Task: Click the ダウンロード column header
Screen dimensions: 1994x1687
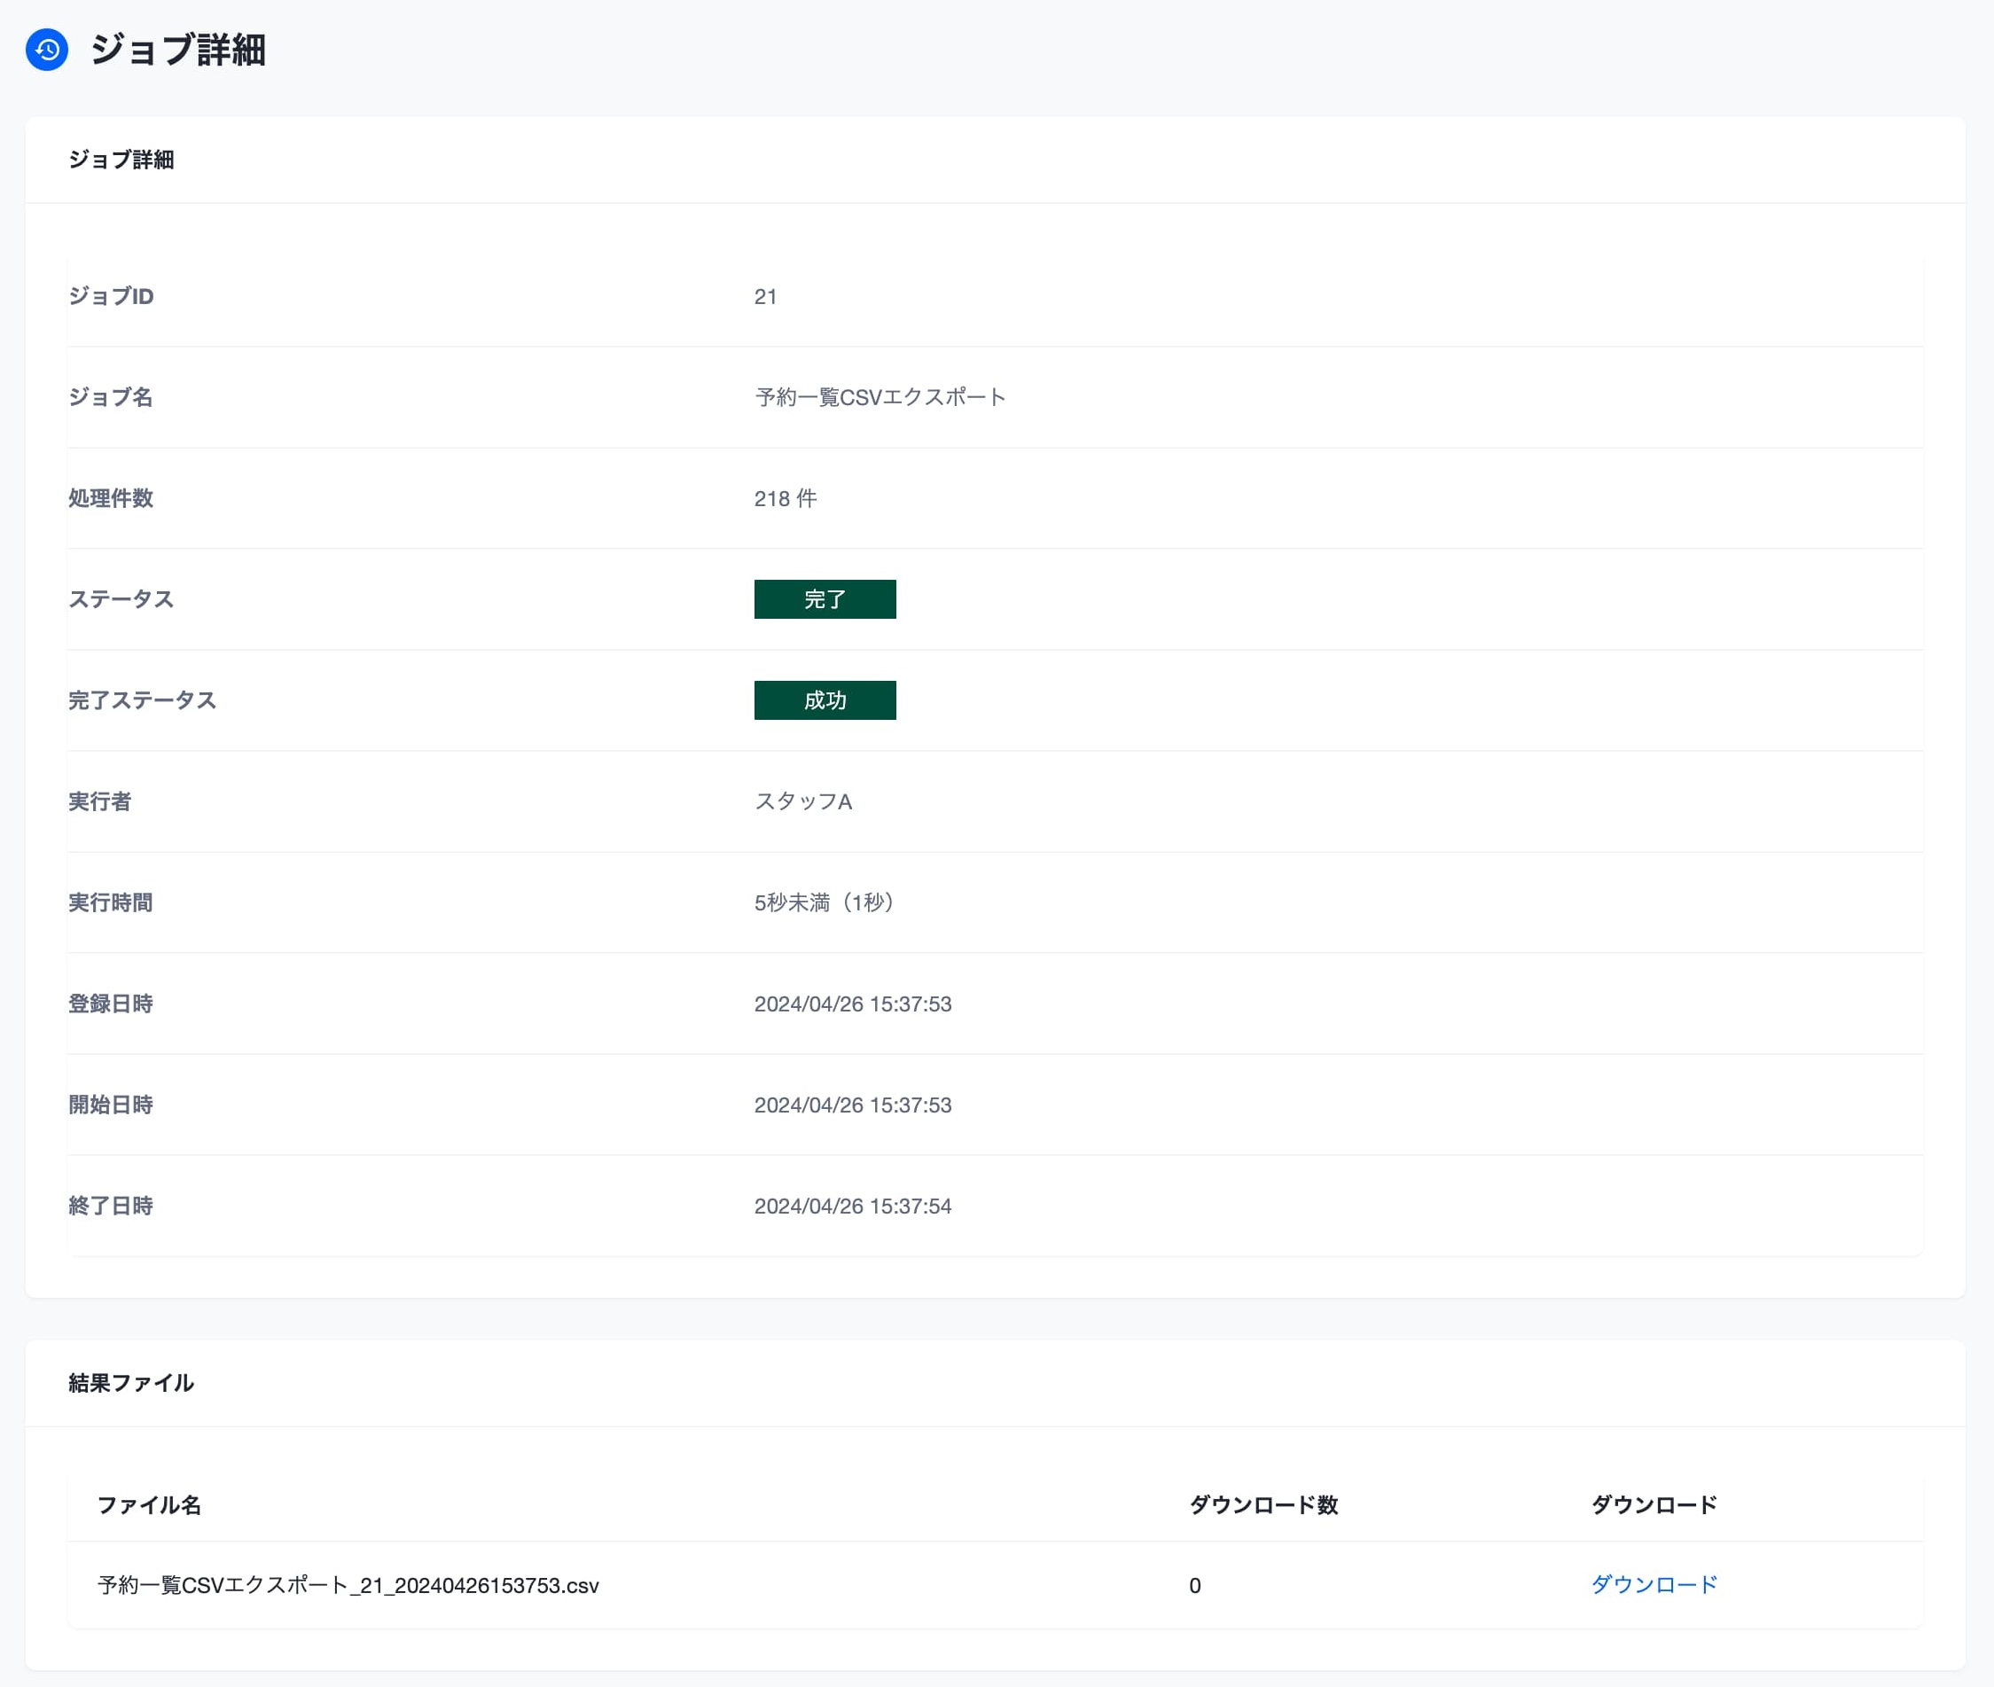Action: point(1654,1505)
